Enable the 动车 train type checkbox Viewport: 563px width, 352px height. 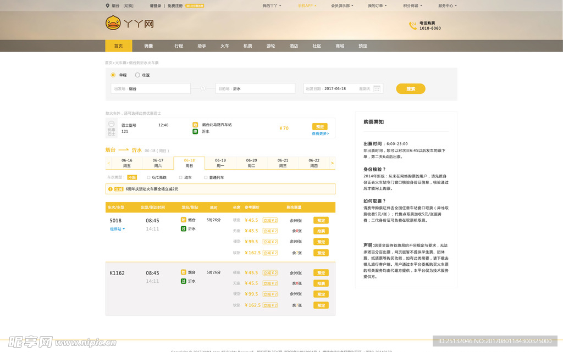coord(180,177)
